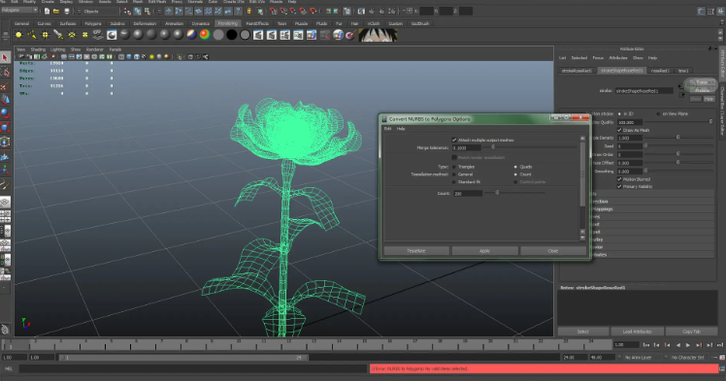Click the Tessellate button
726x381 pixels.
tap(416, 251)
